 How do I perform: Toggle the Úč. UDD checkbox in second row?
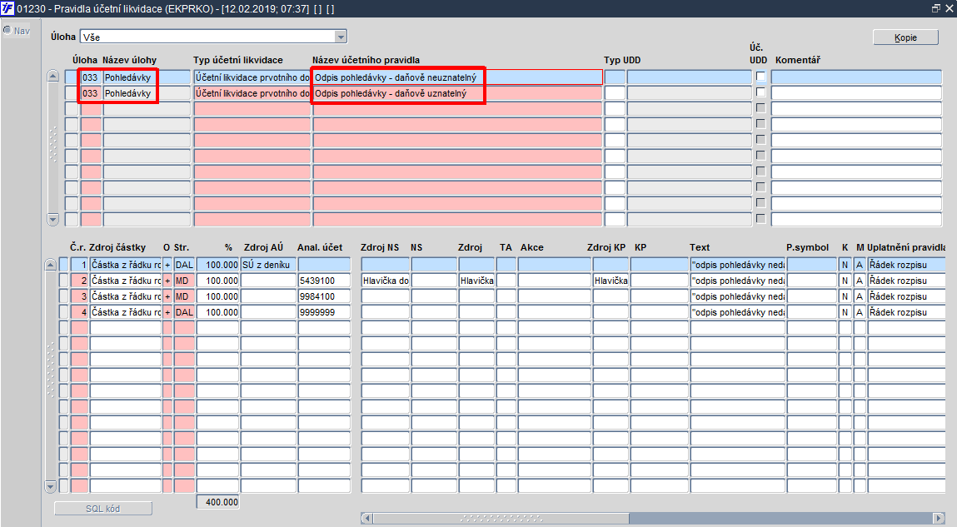(760, 92)
